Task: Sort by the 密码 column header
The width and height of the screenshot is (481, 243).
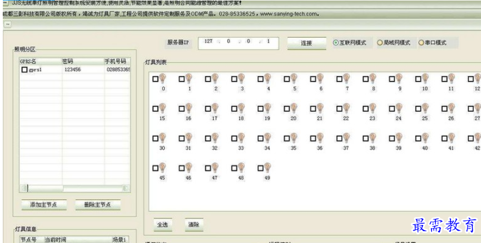Action: tap(83, 61)
